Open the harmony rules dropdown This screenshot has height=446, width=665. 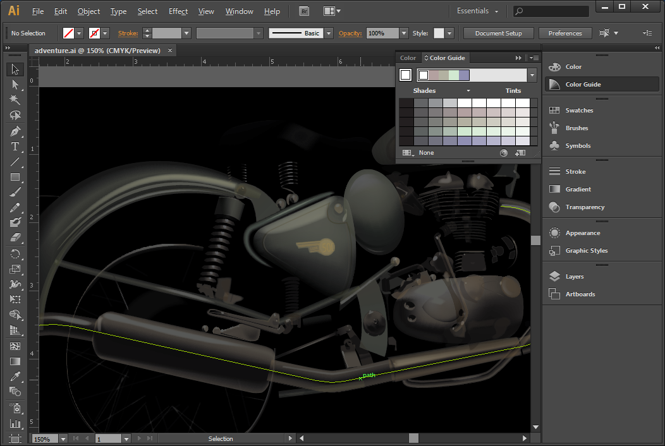point(532,75)
